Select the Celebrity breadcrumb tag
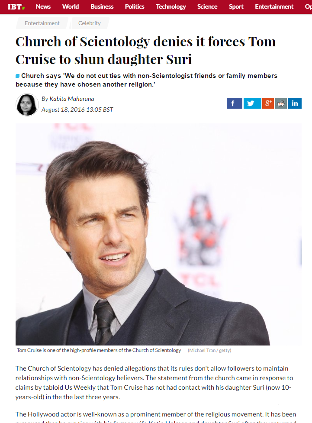This screenshot has width=312, height=423. (90, 23)
